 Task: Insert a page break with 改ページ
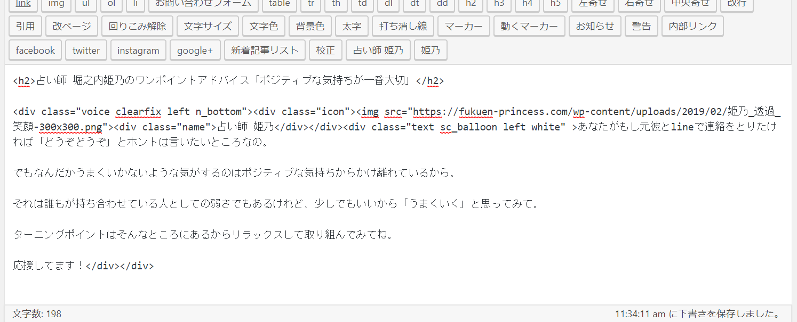coord(71,26)
